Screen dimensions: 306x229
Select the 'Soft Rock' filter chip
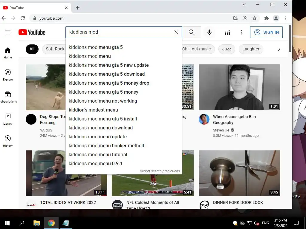[x=54, y=49]
